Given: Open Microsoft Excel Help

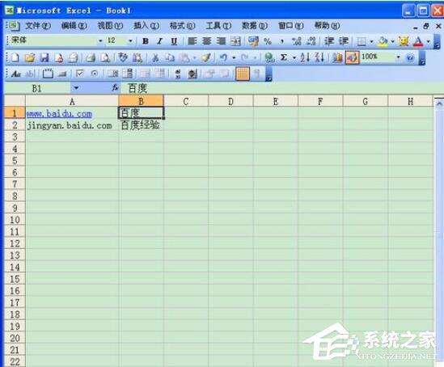Looking at the screenshot, I should tap(410, 57).
